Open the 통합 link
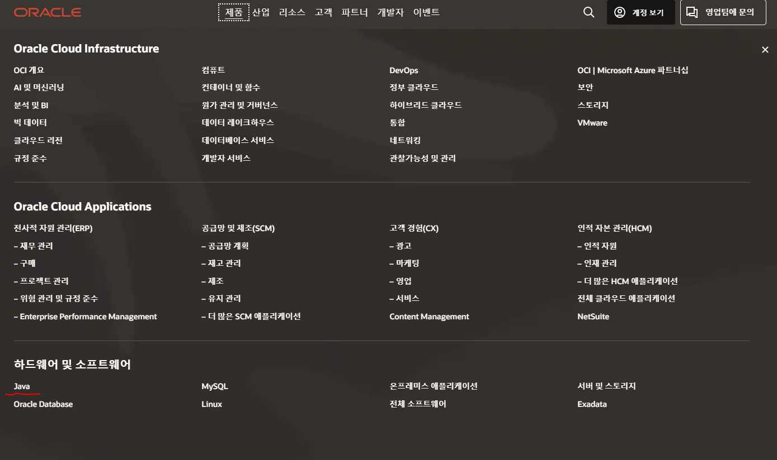This screenshot has height=460, width=777. tap(397, 123)
